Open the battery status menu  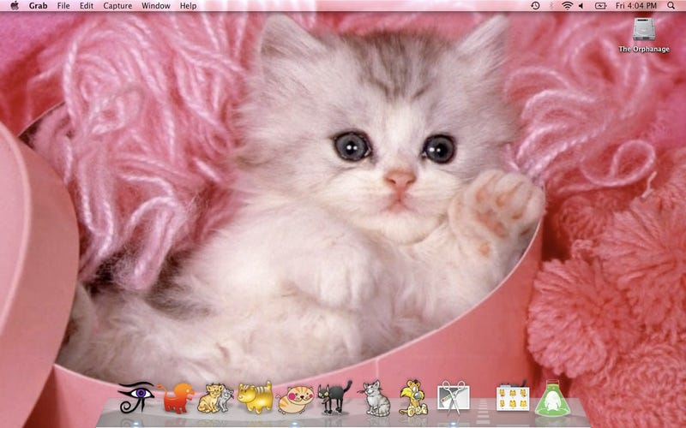600,6
